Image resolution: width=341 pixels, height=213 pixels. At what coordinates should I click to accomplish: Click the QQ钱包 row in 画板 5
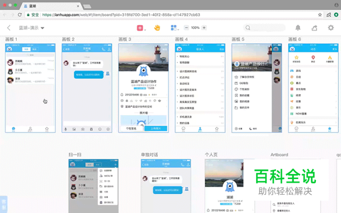252,83
